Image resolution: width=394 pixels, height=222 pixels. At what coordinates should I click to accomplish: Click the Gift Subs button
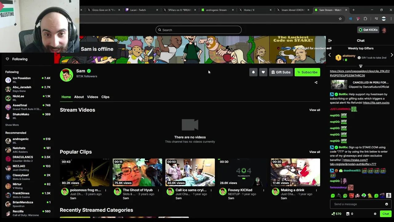click(x=281, y=72)
